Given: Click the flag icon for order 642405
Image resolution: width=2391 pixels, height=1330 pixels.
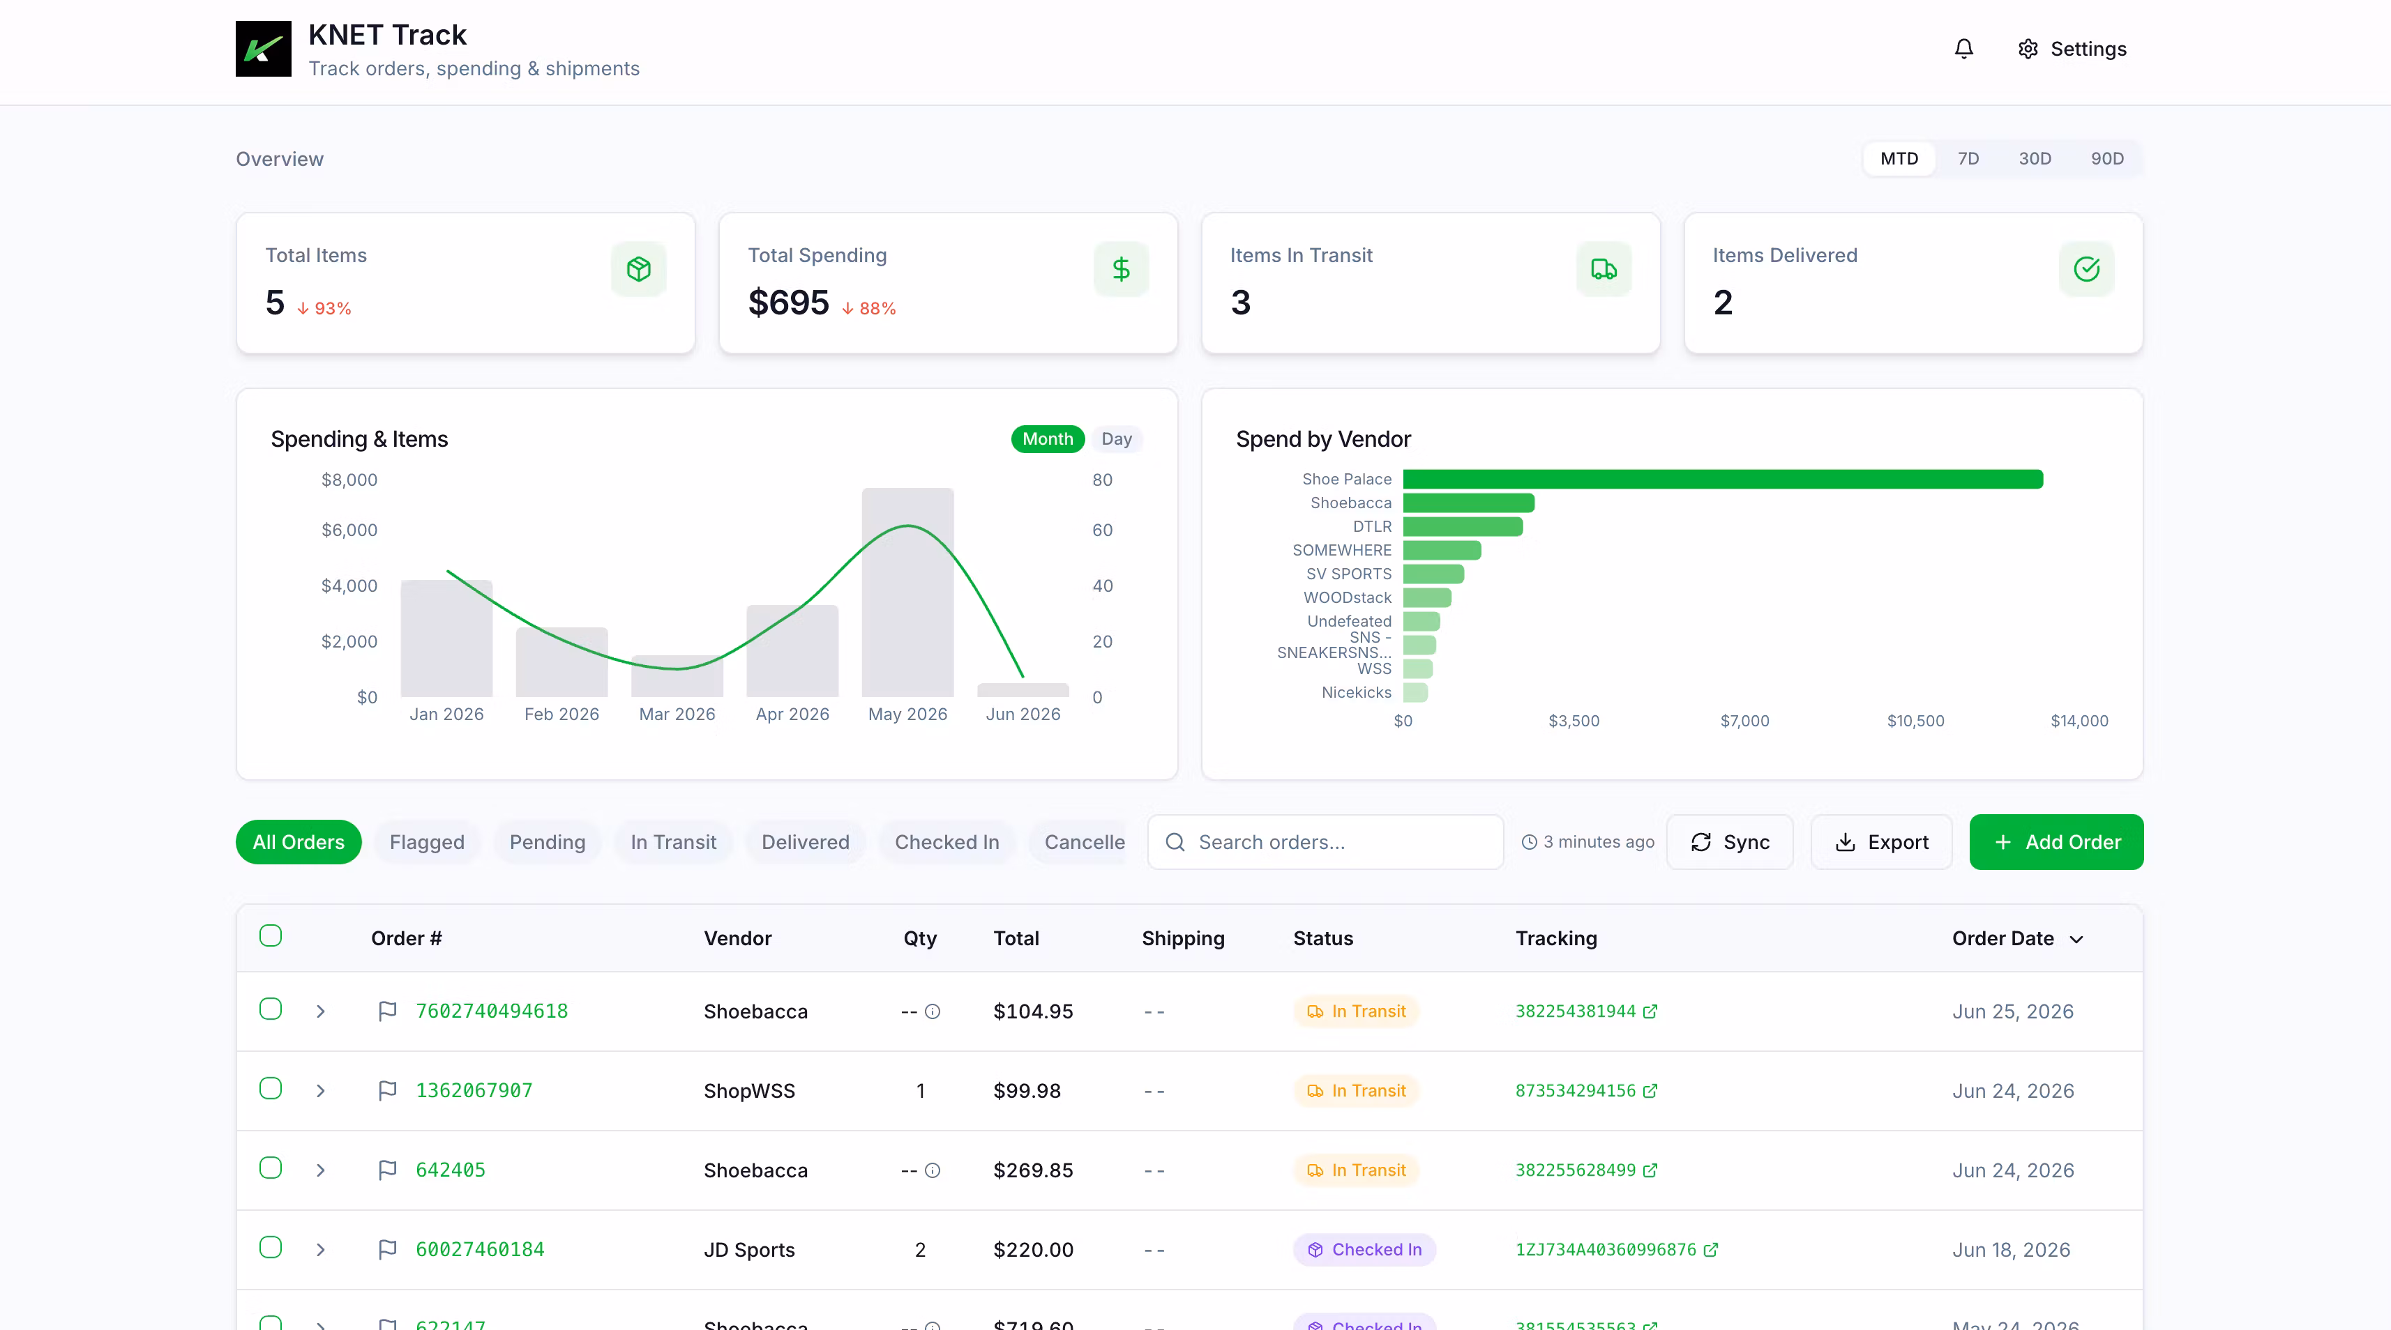Looking at the screenshot, I should (x=388, y=1170).
